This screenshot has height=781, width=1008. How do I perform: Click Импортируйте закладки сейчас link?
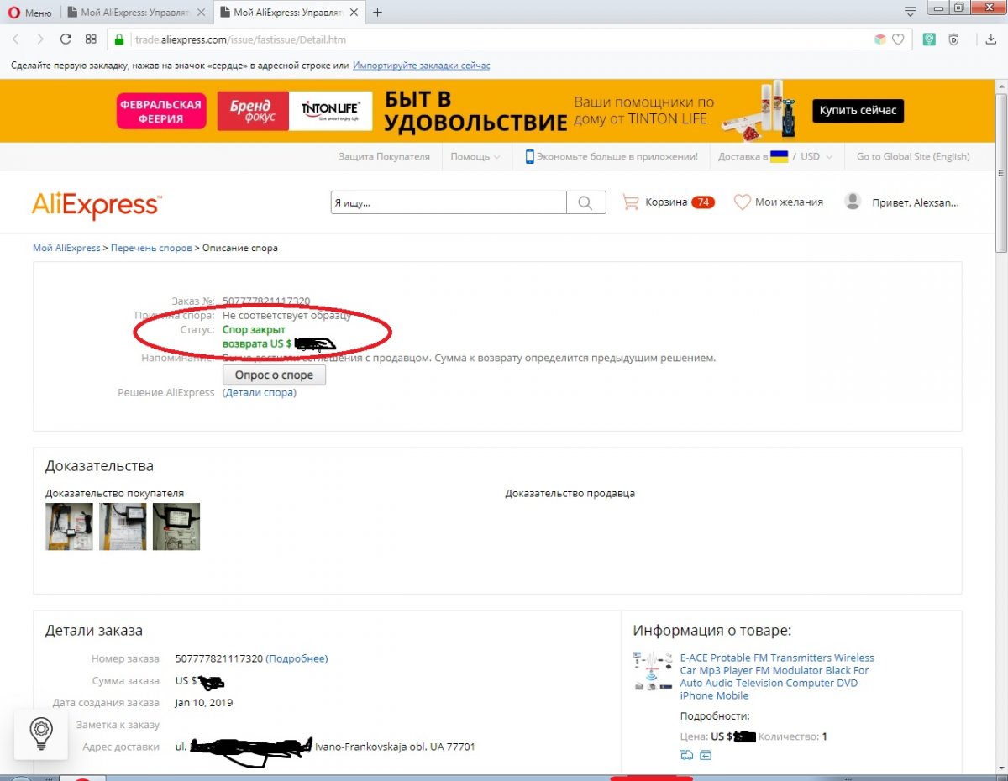point(421,66)
